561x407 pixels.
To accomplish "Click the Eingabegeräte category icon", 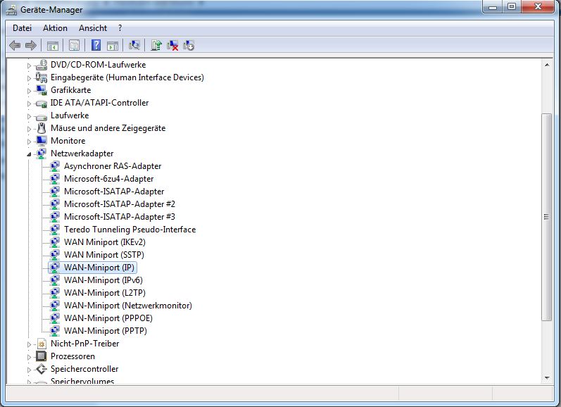I will [x=42, y=77].
